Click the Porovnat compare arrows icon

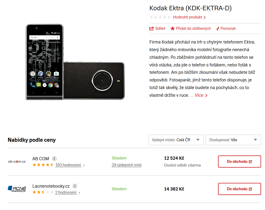(218, 28)
